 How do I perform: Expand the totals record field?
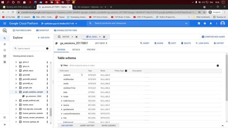(x=62, y=96)
